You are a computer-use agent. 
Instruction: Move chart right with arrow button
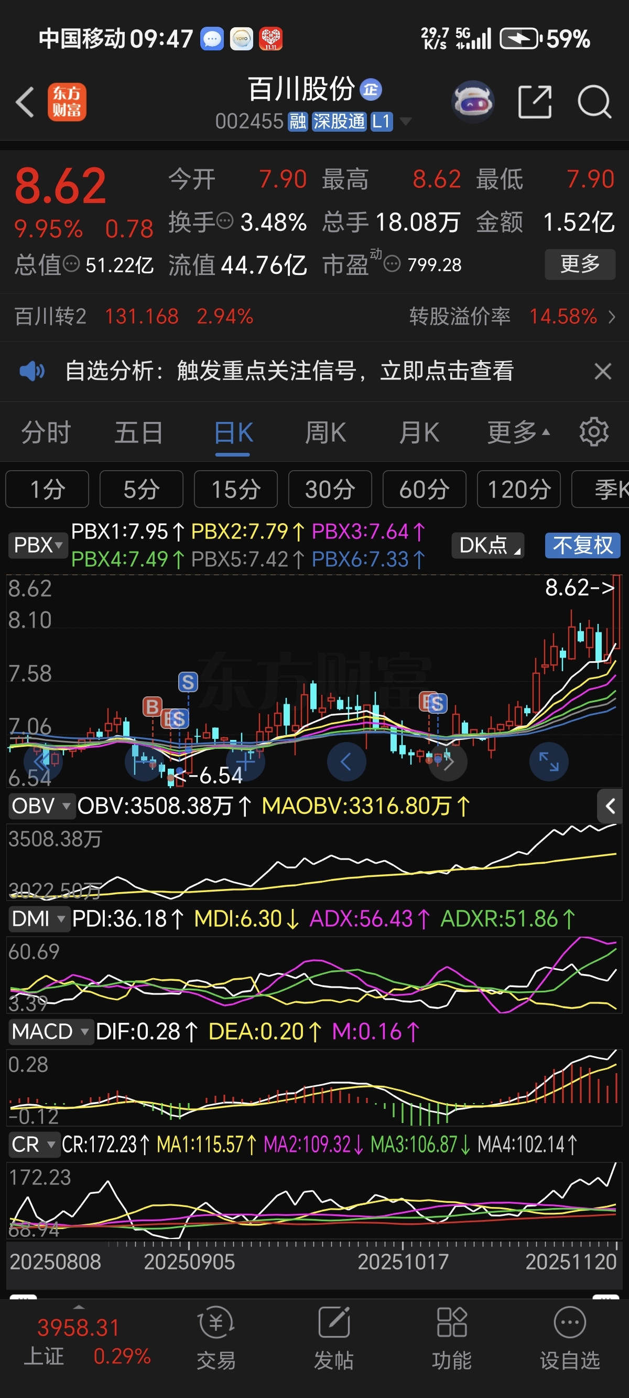pos(448,761)
